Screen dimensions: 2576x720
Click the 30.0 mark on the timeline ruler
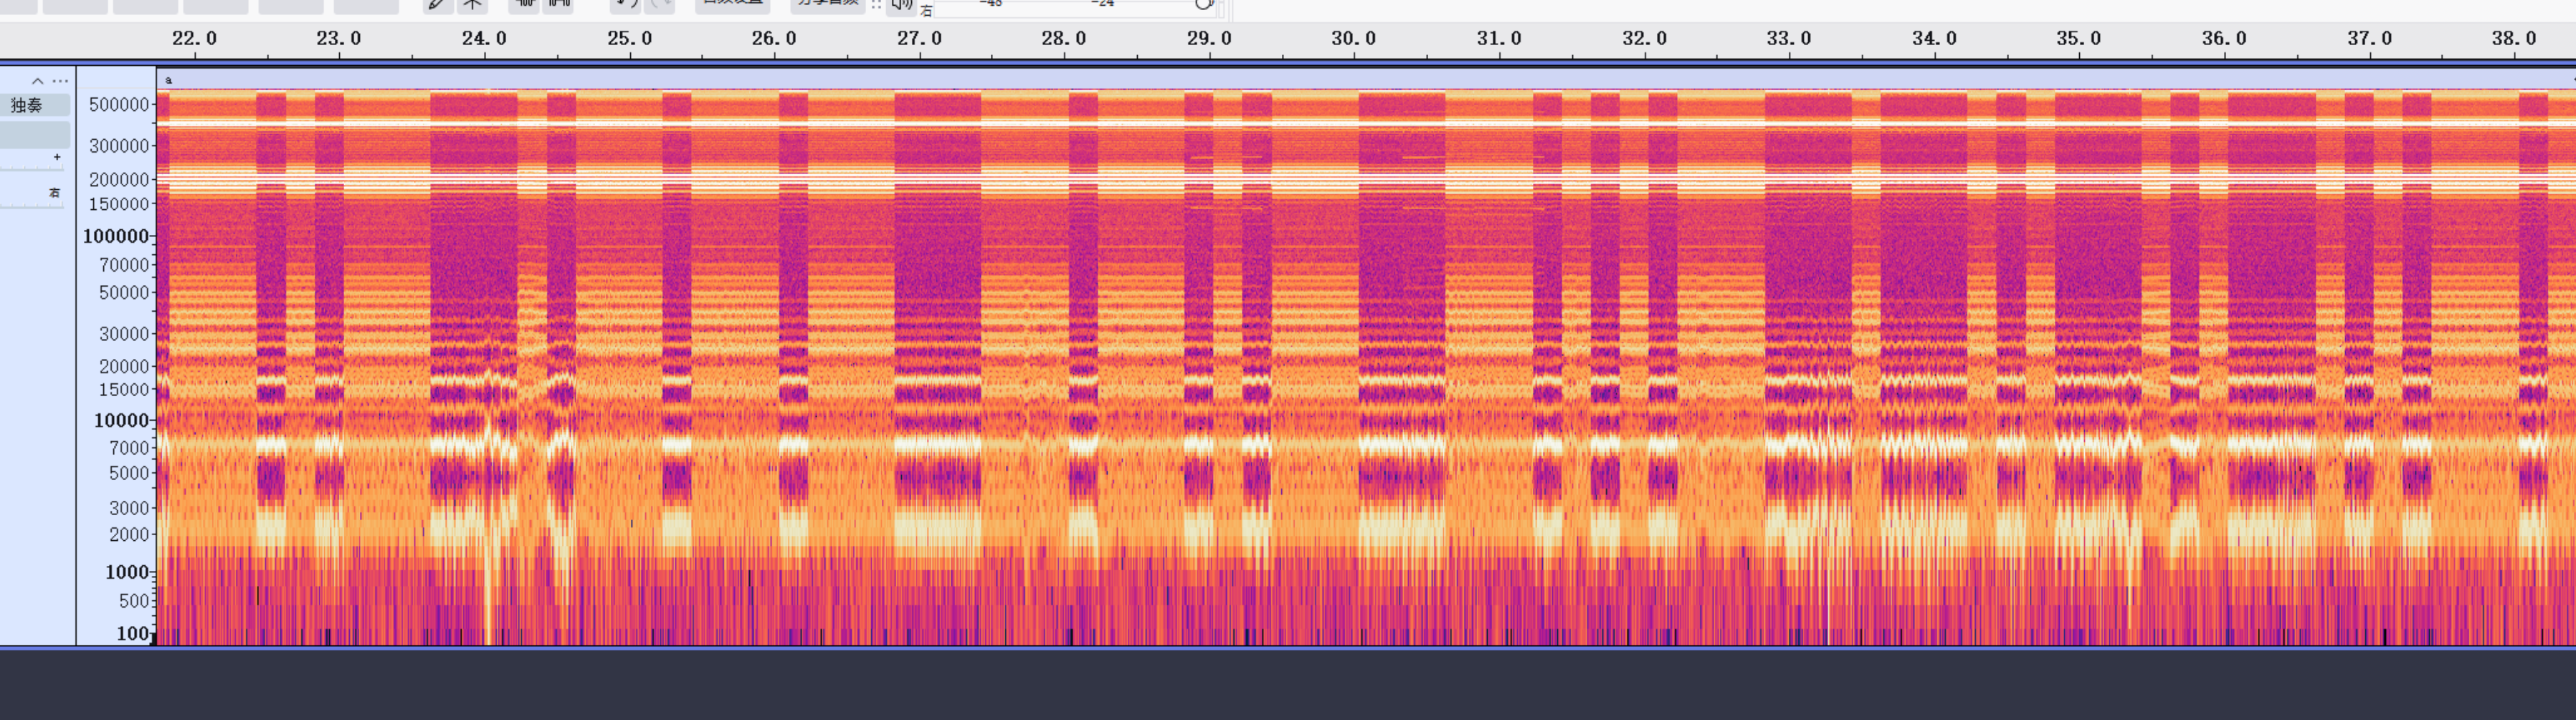pyautogui.click(x=1354, y=39)
